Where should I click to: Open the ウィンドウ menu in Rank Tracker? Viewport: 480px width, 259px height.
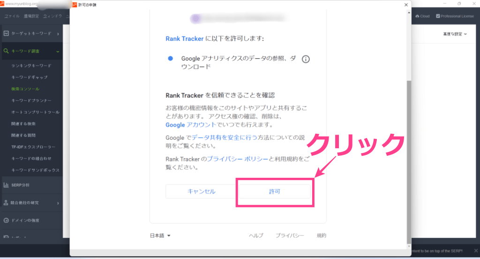(52, 16)
